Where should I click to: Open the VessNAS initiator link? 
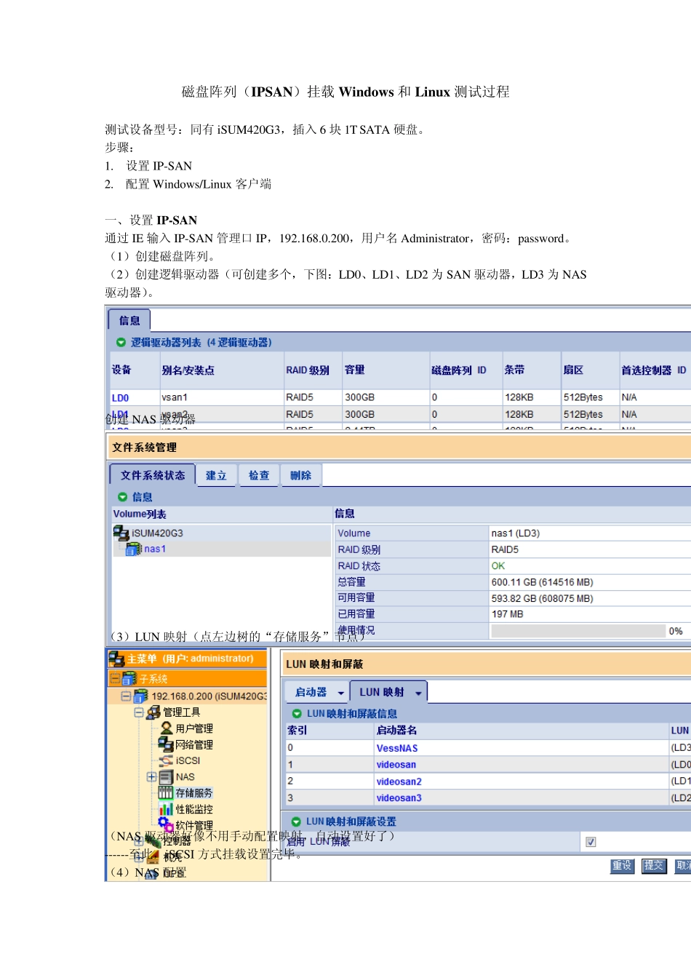[397, 748]
